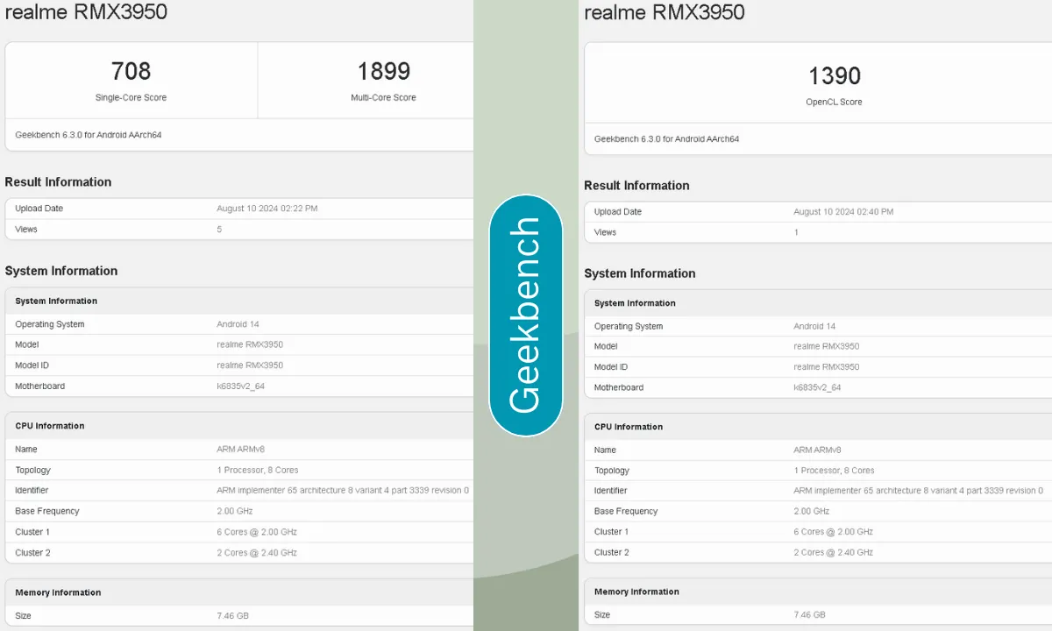The height and width of the screenshot is (631, 1052).
Task: Click "Memory Information" header on the CPU page
Action: (58, 592)
